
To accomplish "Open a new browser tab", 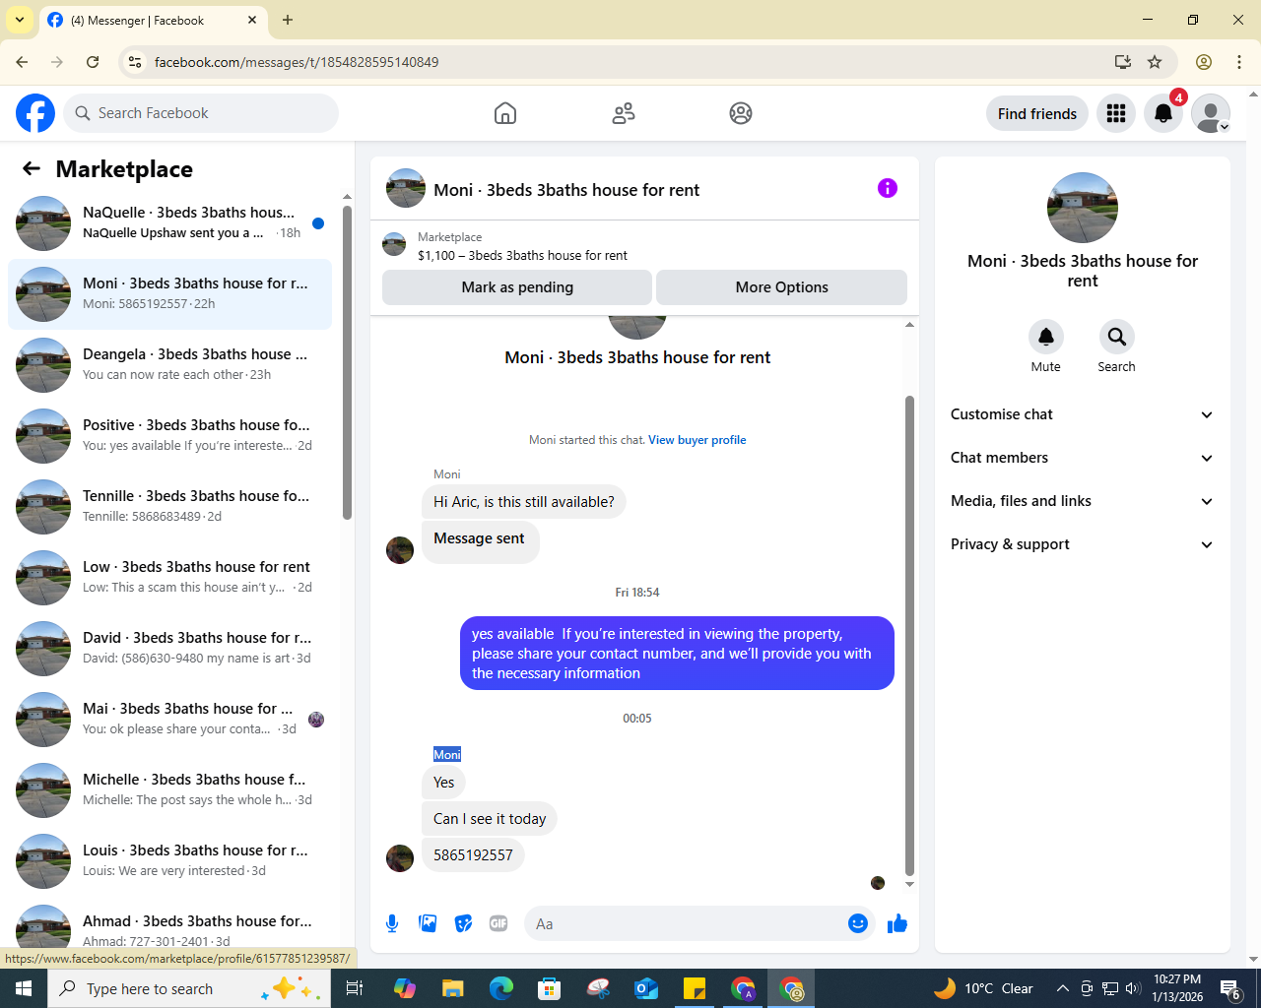I will tap(288, 20).
